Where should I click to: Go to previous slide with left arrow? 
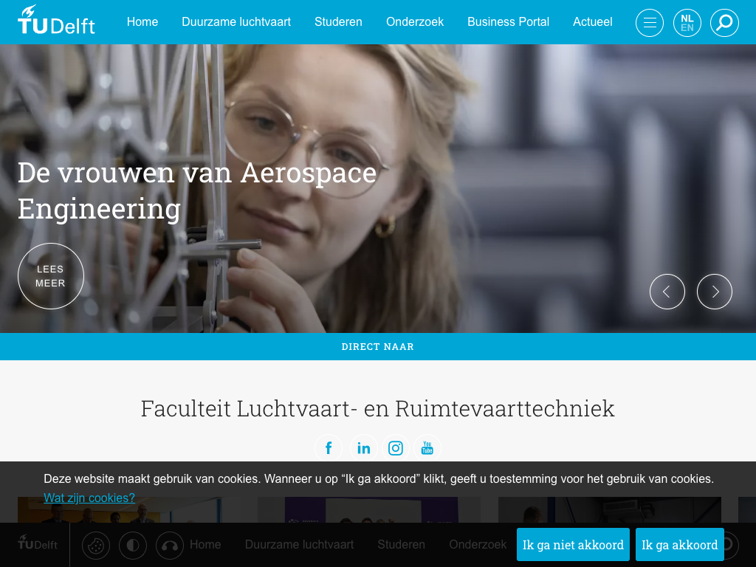click(x=667, y=292)
